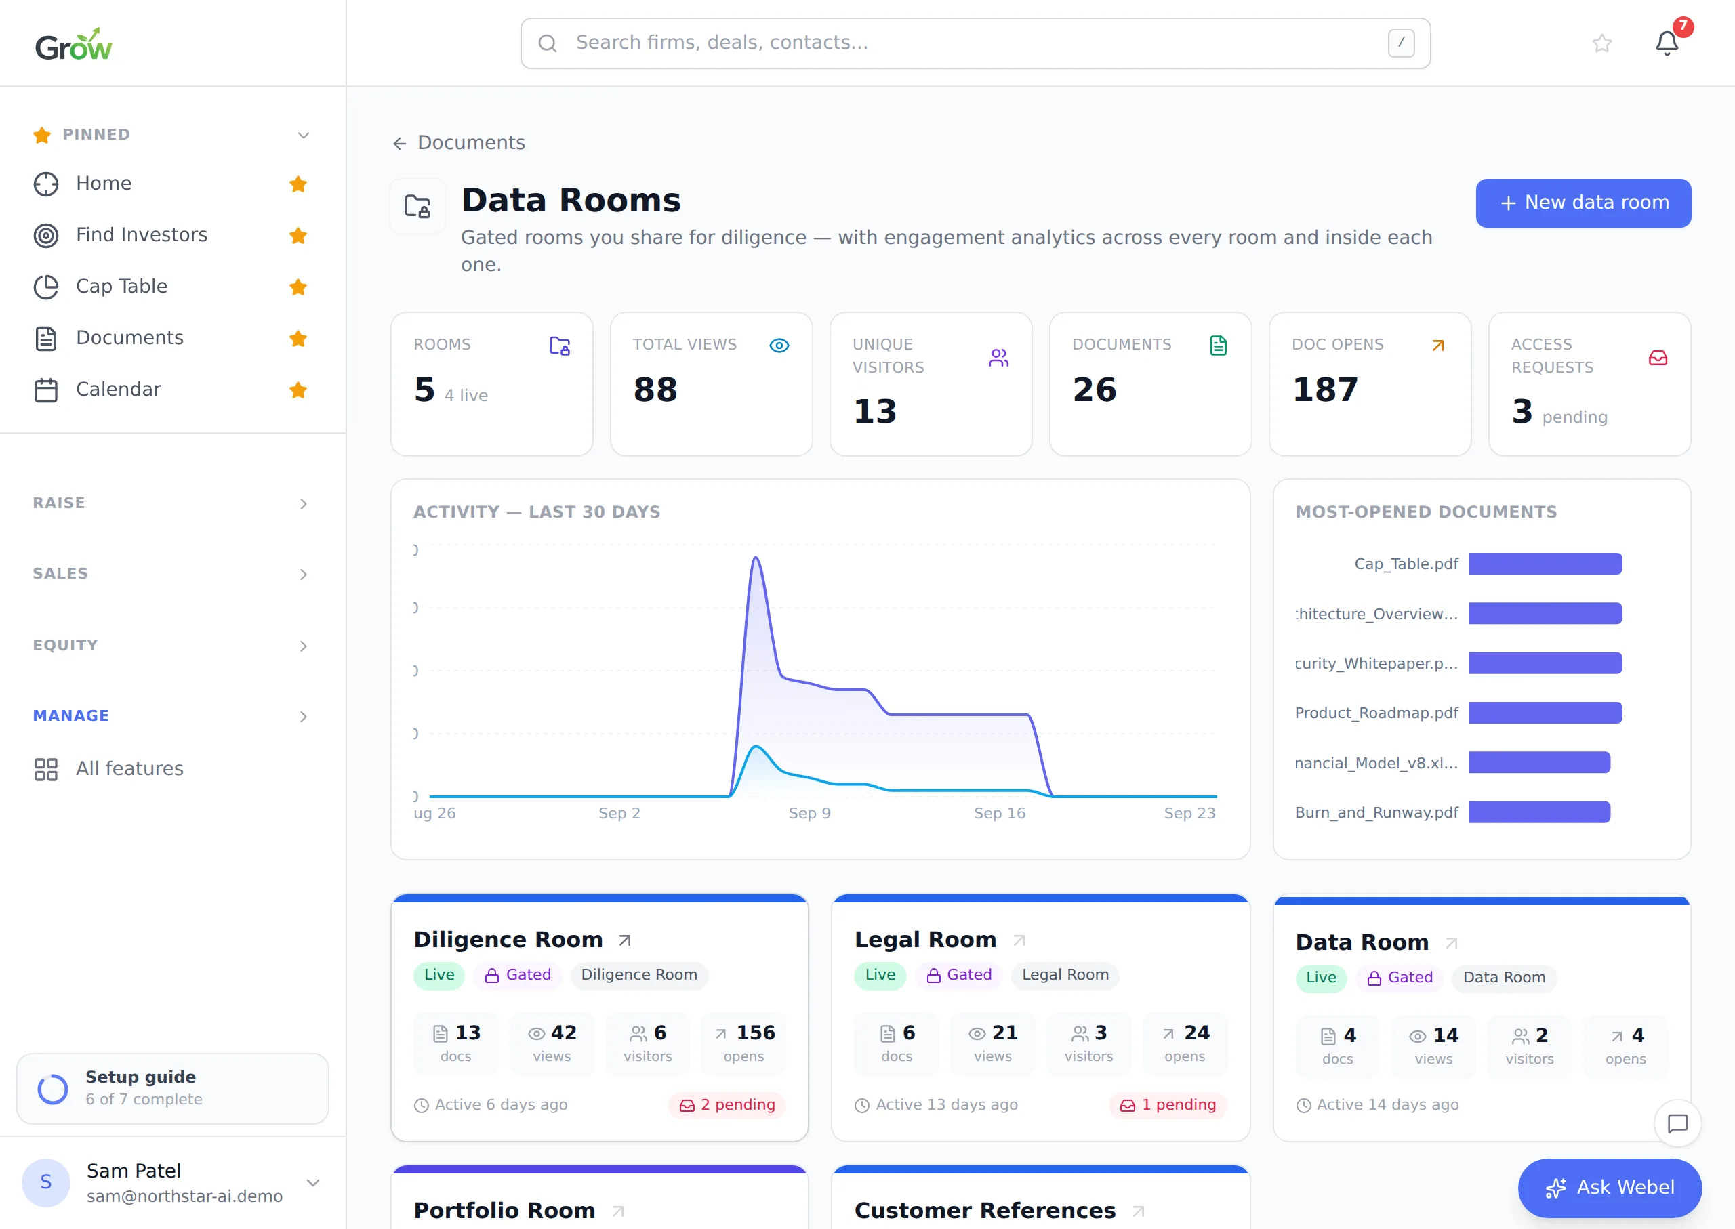Click the Calendar icon in sidebar
Image resolution: width=1735 pixels, height=1229 pixels.
click(x=46, y=390)
